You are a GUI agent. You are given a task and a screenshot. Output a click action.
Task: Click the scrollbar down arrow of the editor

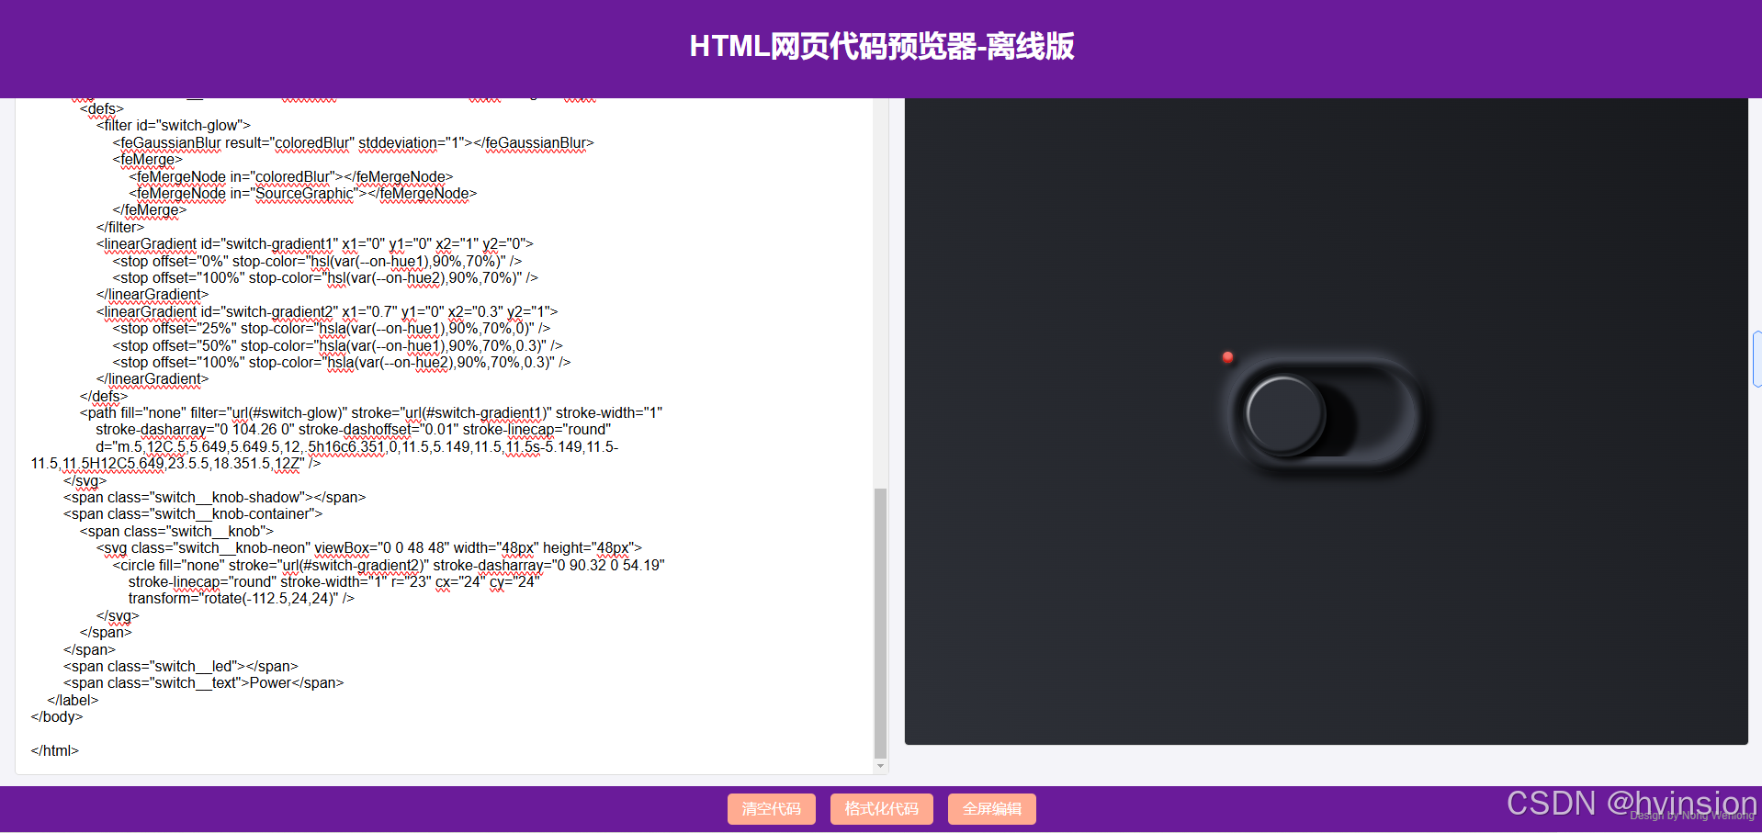880,766
